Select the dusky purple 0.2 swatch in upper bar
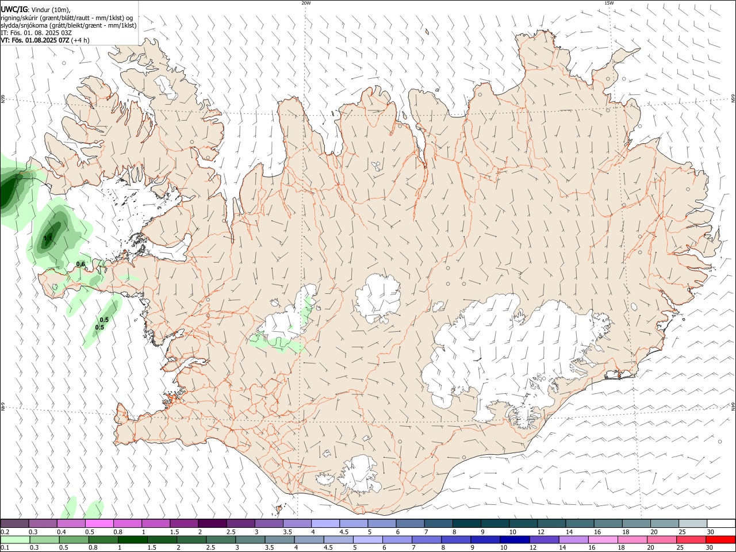 (15, 523)
